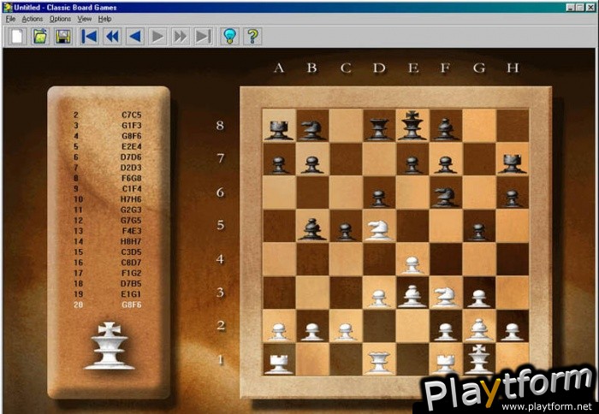Open the Actions menu
This screenshot has height=414, width=599.
(33, 19)
